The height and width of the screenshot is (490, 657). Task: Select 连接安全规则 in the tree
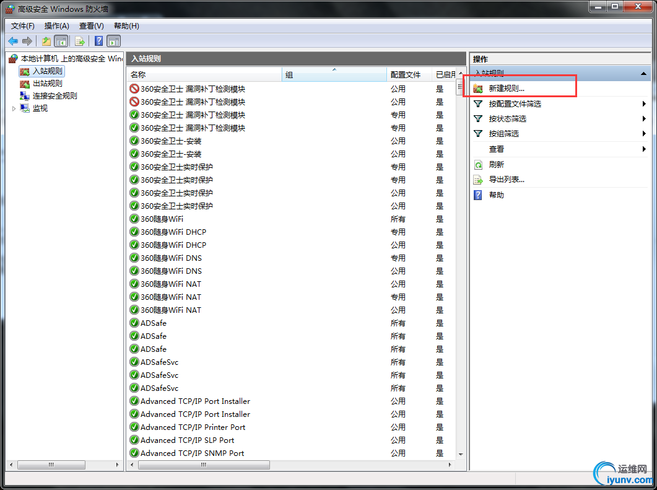click(55, 96)
